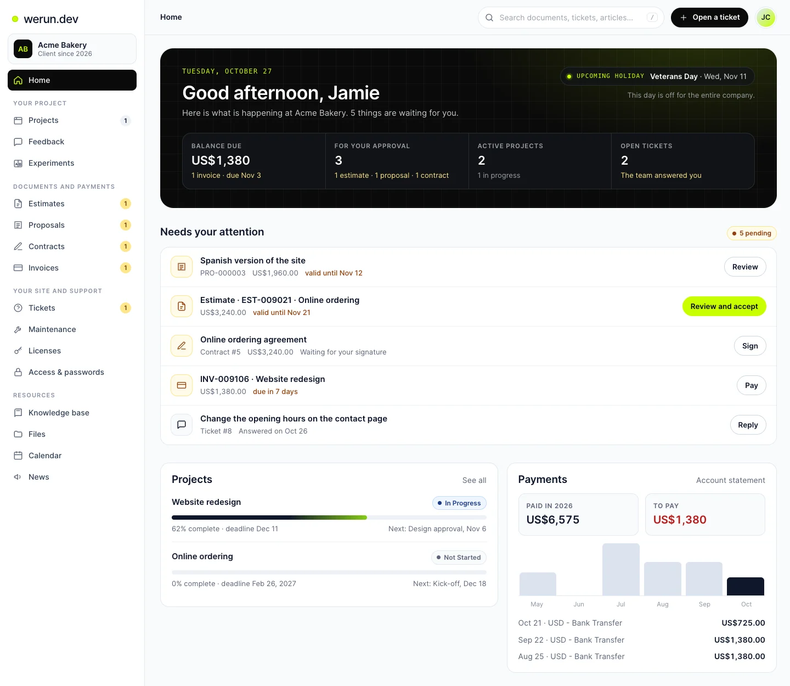Click the INV-009106 invoice row icon
The image size is (790, 686).
pos(182,385)
